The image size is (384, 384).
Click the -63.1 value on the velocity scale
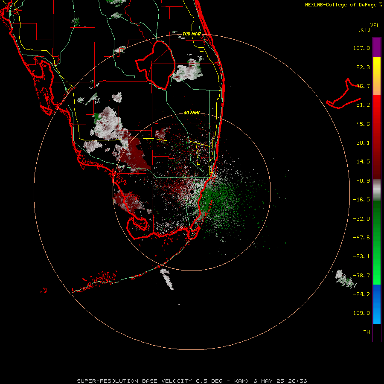[361, 256]
